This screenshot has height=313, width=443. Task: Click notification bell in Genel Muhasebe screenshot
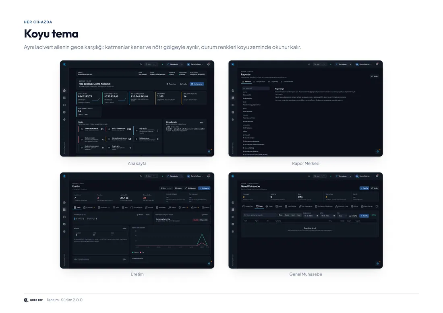(377, 176)
